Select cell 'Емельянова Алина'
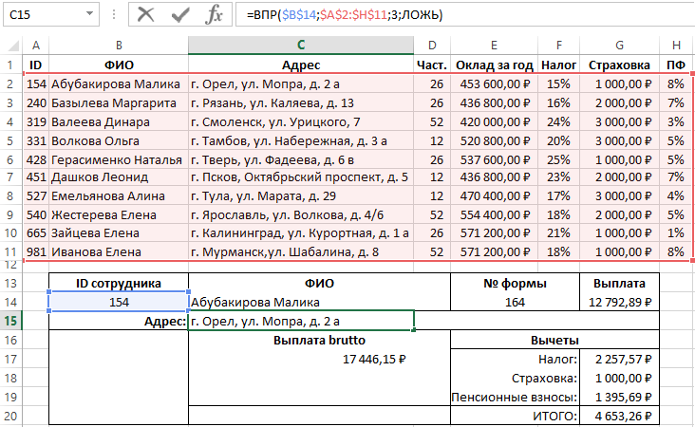 click(x=119, y=195)
